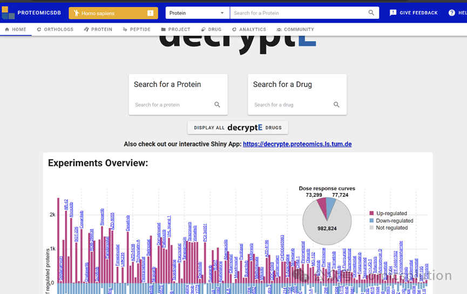The height and width of the screenshot is (294, 467).
Task: Click the pink up-regulated pie slice
Action: click(322, 206)
